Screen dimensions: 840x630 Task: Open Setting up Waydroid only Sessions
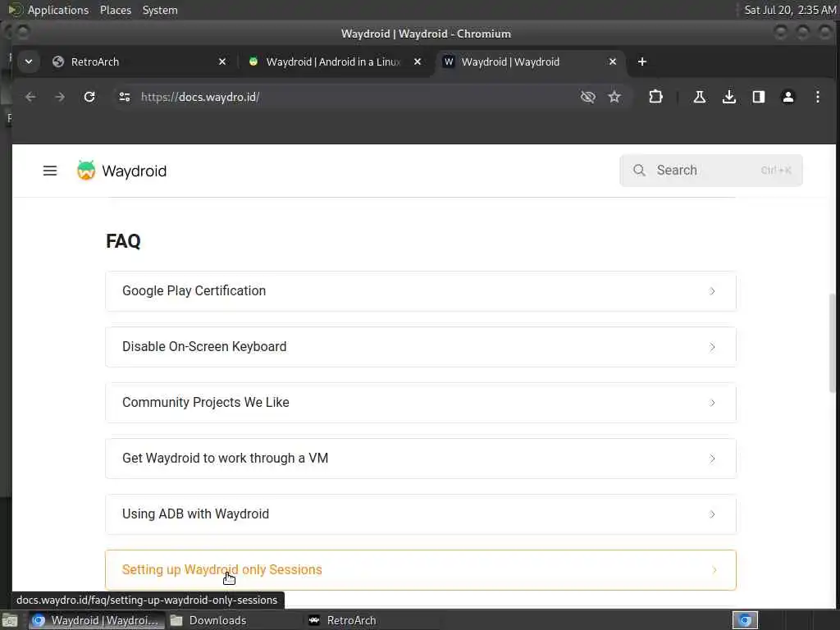coord(421,569)
